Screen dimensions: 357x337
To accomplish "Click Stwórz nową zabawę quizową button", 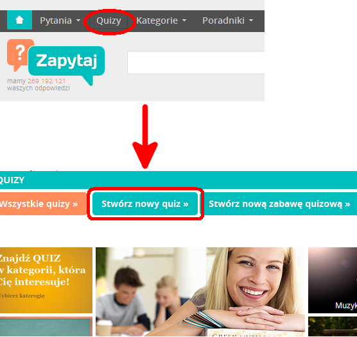I will pyautogui.click(x=279, y=204).
